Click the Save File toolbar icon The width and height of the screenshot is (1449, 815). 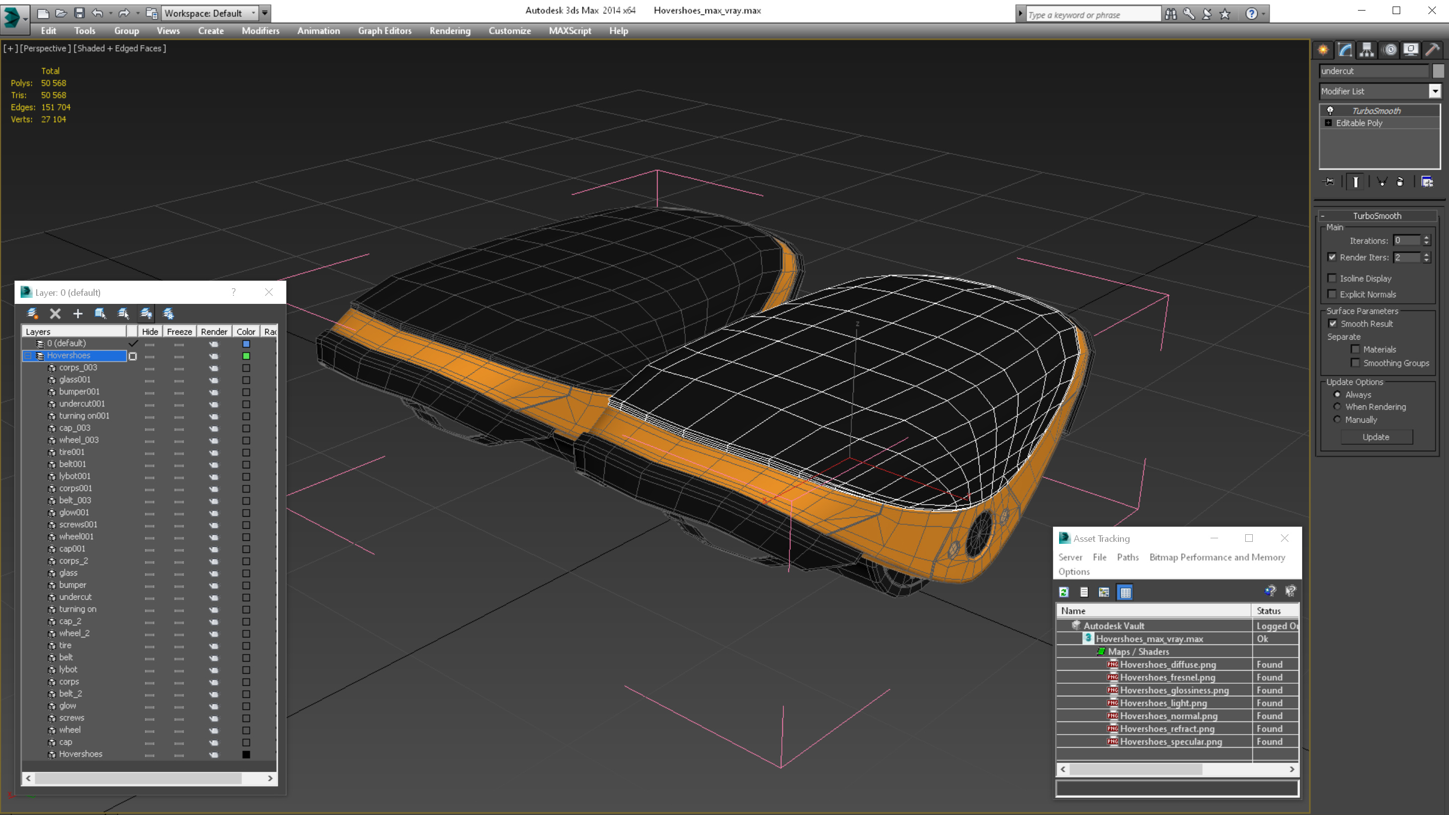tap(79, 13)
